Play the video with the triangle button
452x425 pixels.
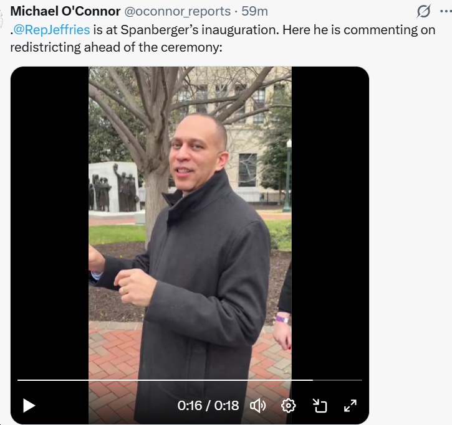29,406
